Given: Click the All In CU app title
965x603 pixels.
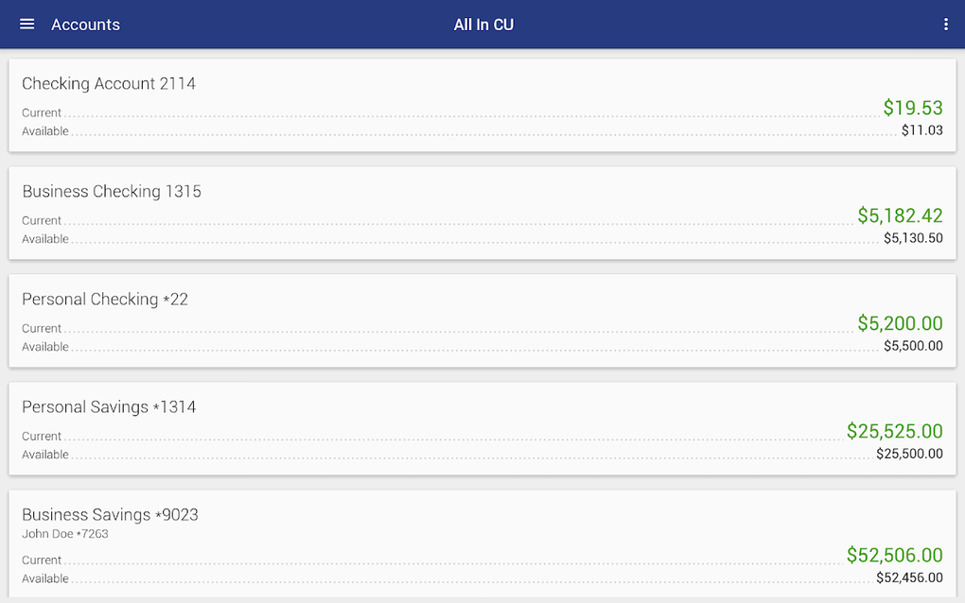Looking at the screenshot, I should pyautogui.click(x=483, y=24).
